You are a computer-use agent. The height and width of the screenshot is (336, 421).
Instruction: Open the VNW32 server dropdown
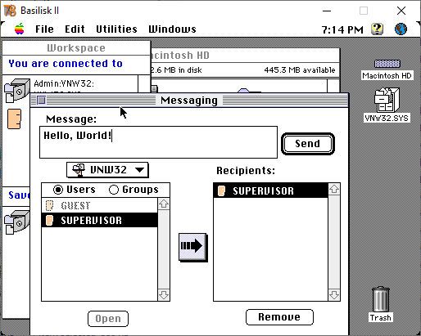click(x=107, y=170)
